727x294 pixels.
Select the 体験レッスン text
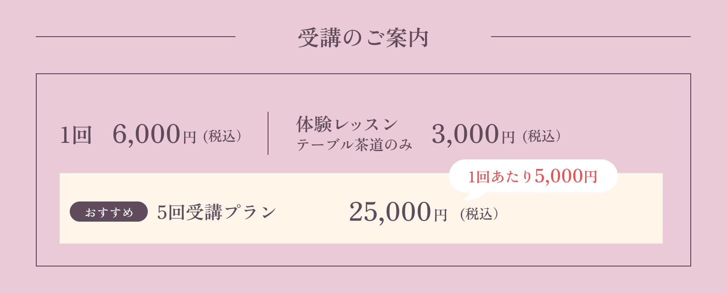(347, 124)
